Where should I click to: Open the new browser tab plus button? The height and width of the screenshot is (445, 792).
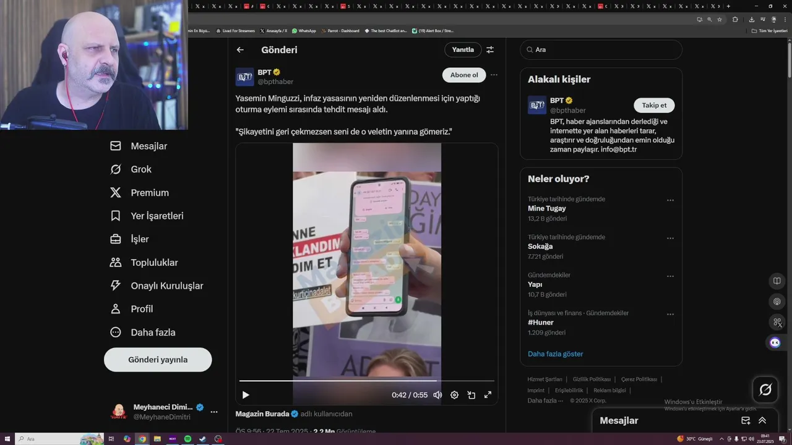(x=728, y=6)
